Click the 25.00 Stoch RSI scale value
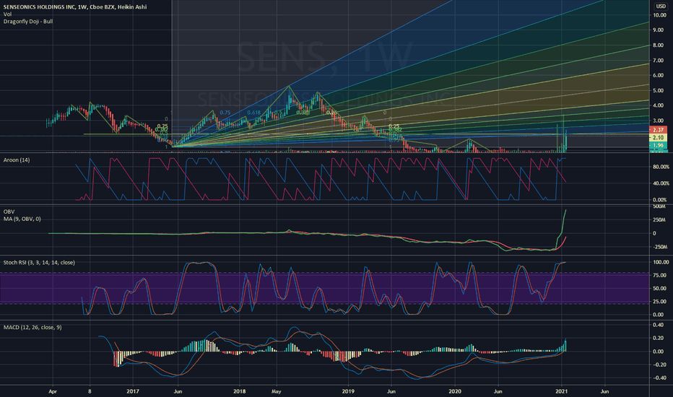The image size is (673, 397). click(660, 302)
